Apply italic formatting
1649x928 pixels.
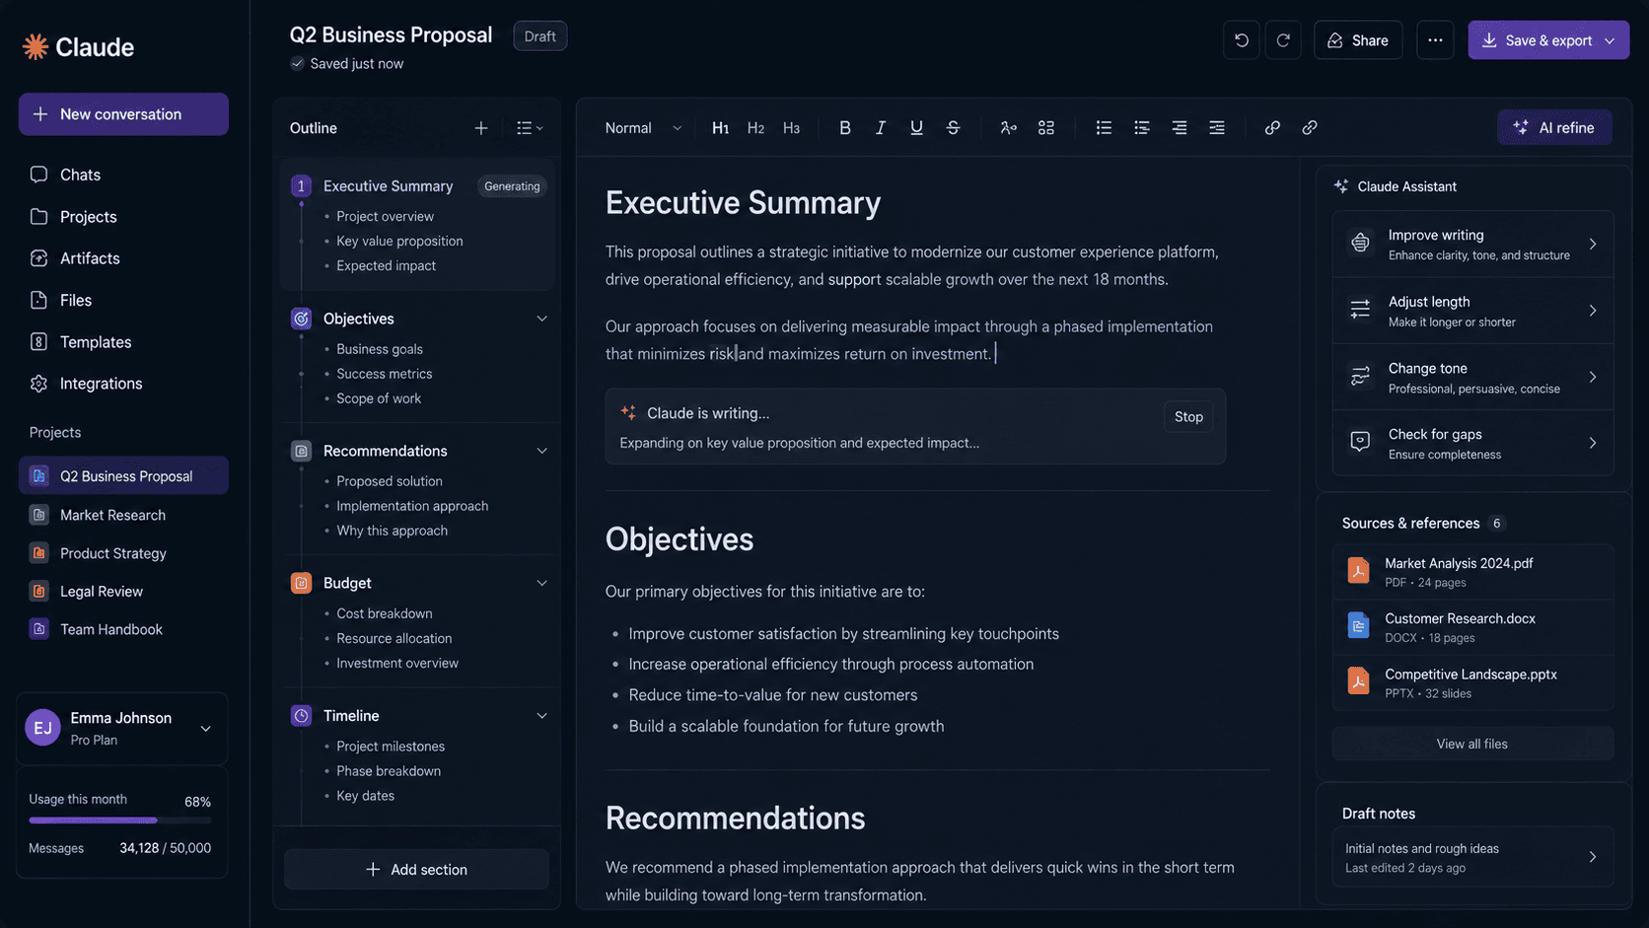880,127
